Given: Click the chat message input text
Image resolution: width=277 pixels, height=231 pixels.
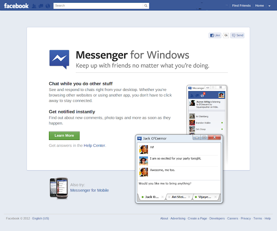Looking at the screenshot, I should click(165, 184).
